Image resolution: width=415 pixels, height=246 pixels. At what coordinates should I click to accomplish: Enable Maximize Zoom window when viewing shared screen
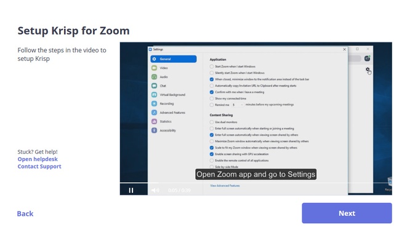pos(211,141)
